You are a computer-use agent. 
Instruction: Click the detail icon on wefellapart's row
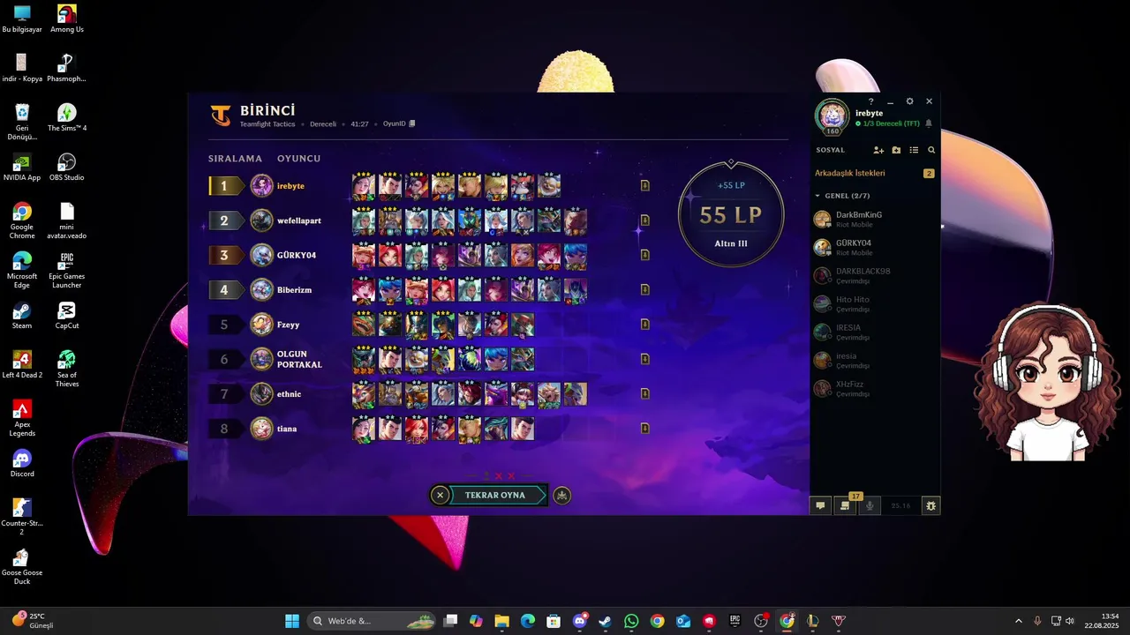pyautogui.click(x=645, y=220)
